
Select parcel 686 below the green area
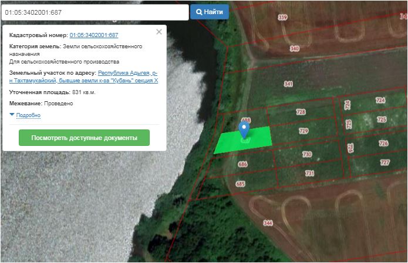click(x=242, y=165)
